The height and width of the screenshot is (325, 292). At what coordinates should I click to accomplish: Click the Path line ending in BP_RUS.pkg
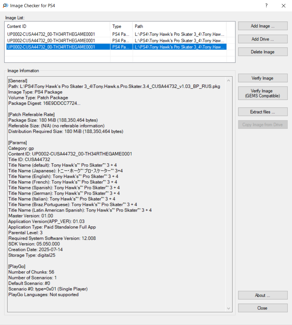114,86
